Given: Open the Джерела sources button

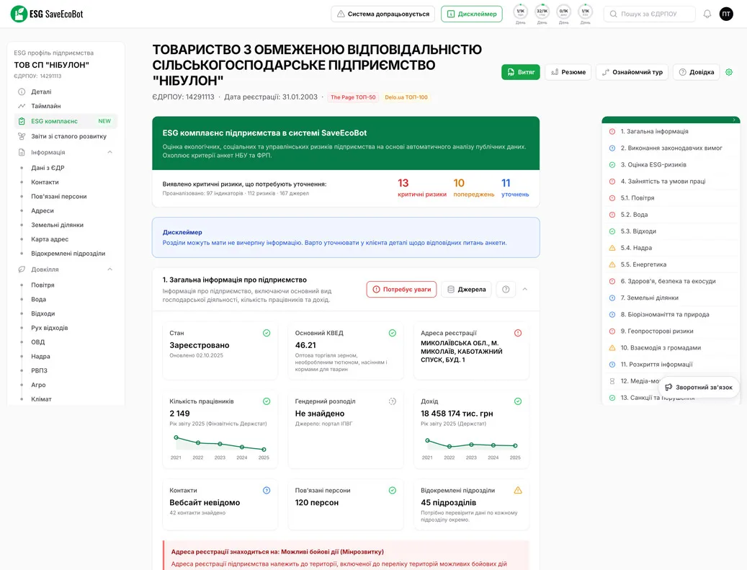Looking at the screenshot, I should (x=466, y=289).
